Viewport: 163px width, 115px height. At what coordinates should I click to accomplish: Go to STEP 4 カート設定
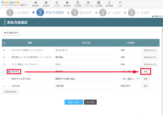click(x=110, y=13)
